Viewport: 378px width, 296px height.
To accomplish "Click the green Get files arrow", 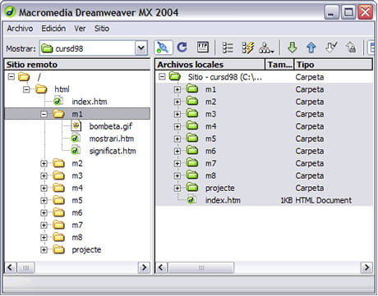I will tap(293, 48).
